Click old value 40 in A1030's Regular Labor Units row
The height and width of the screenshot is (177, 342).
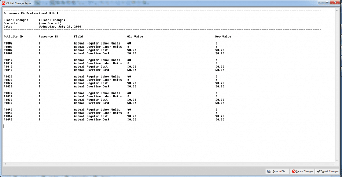[129, 93]
